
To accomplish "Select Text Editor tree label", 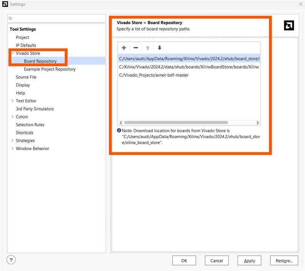I will 26,101.
